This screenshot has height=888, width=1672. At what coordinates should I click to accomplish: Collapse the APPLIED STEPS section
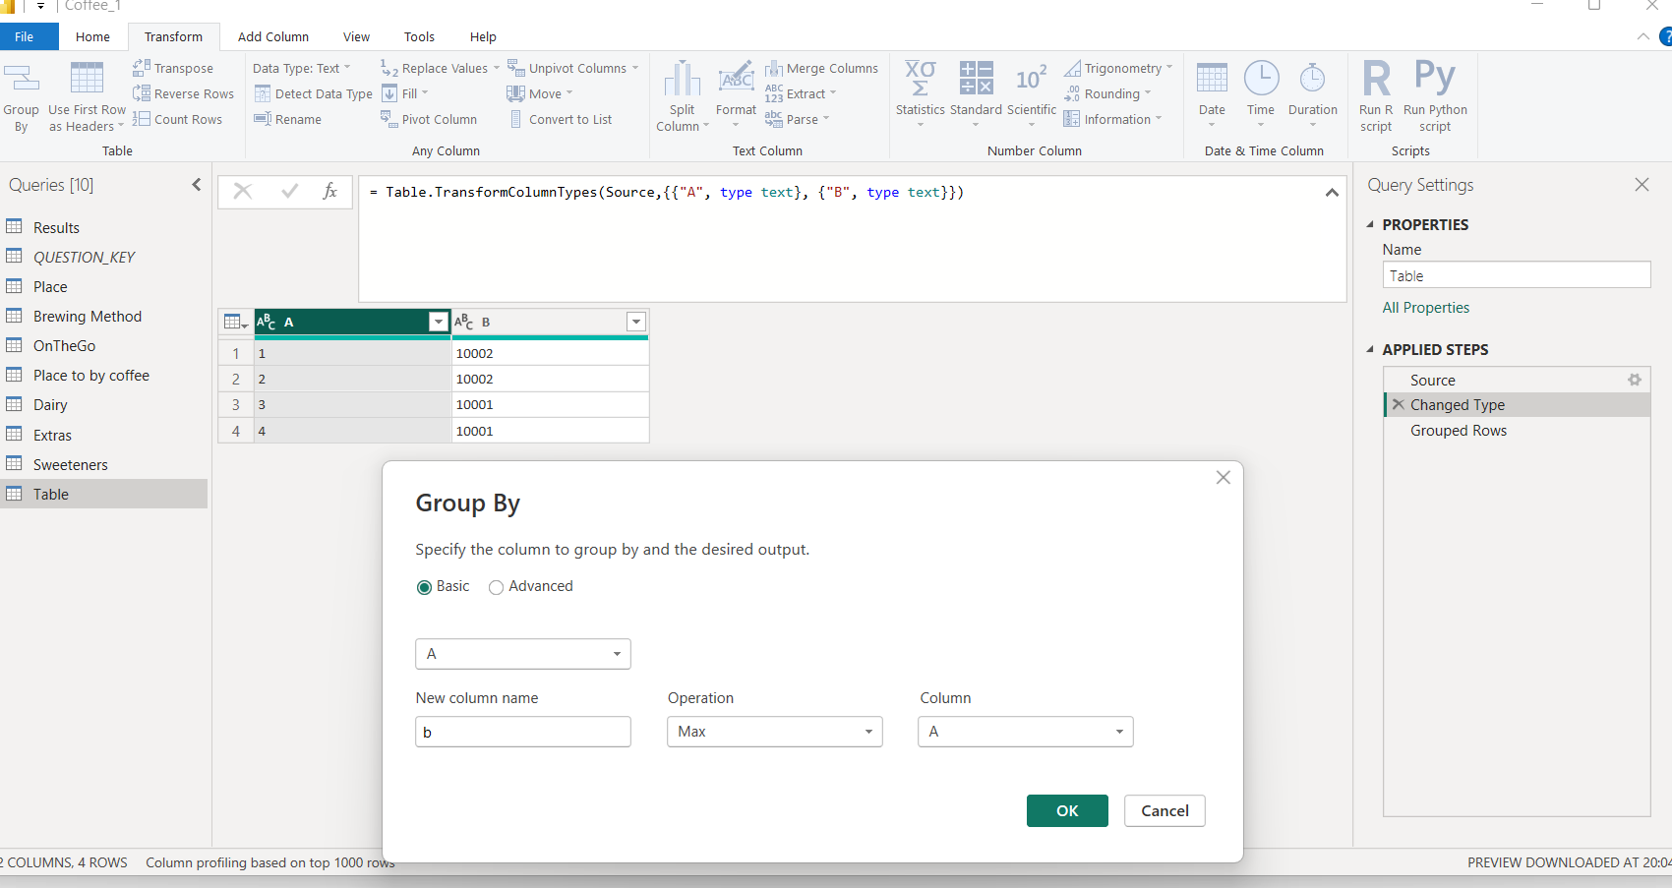pyautogui.click(x=1370, y=349)
